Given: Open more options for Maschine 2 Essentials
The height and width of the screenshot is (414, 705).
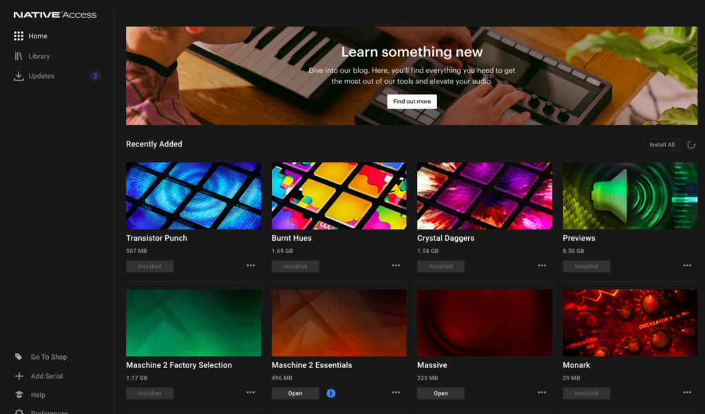Looking at the screenshot, I should tap(396, 393).
